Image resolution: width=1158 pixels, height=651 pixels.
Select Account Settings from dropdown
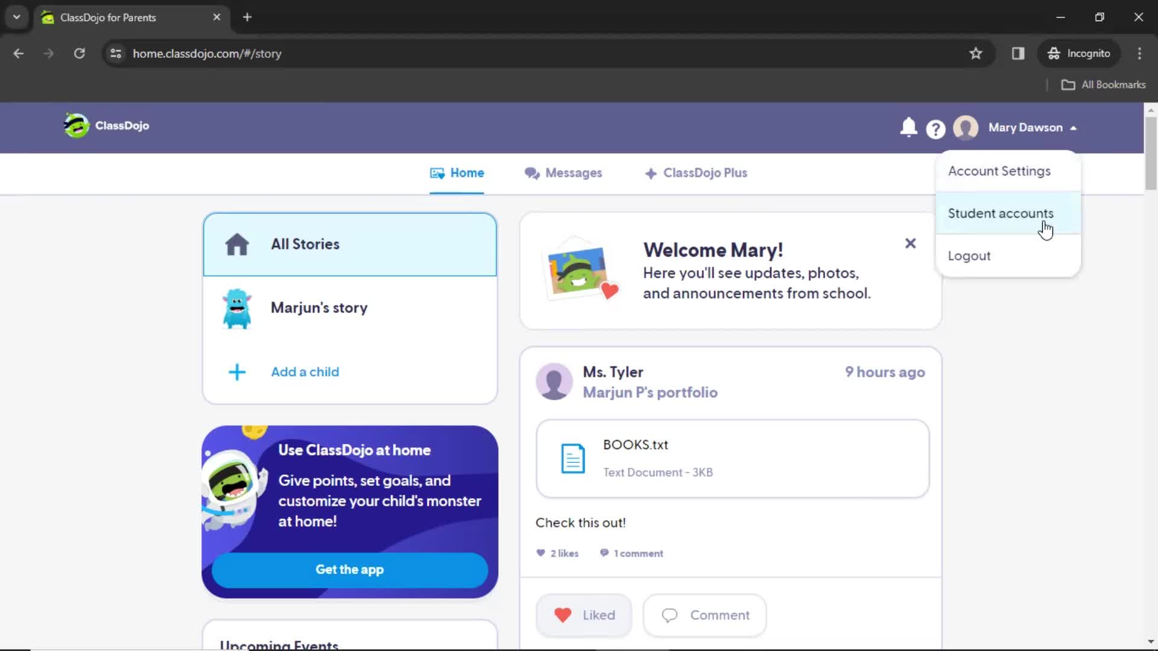[x=1001, y=171]
